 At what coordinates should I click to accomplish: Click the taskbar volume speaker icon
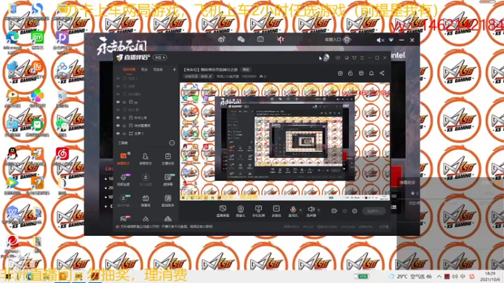[455, 276]
